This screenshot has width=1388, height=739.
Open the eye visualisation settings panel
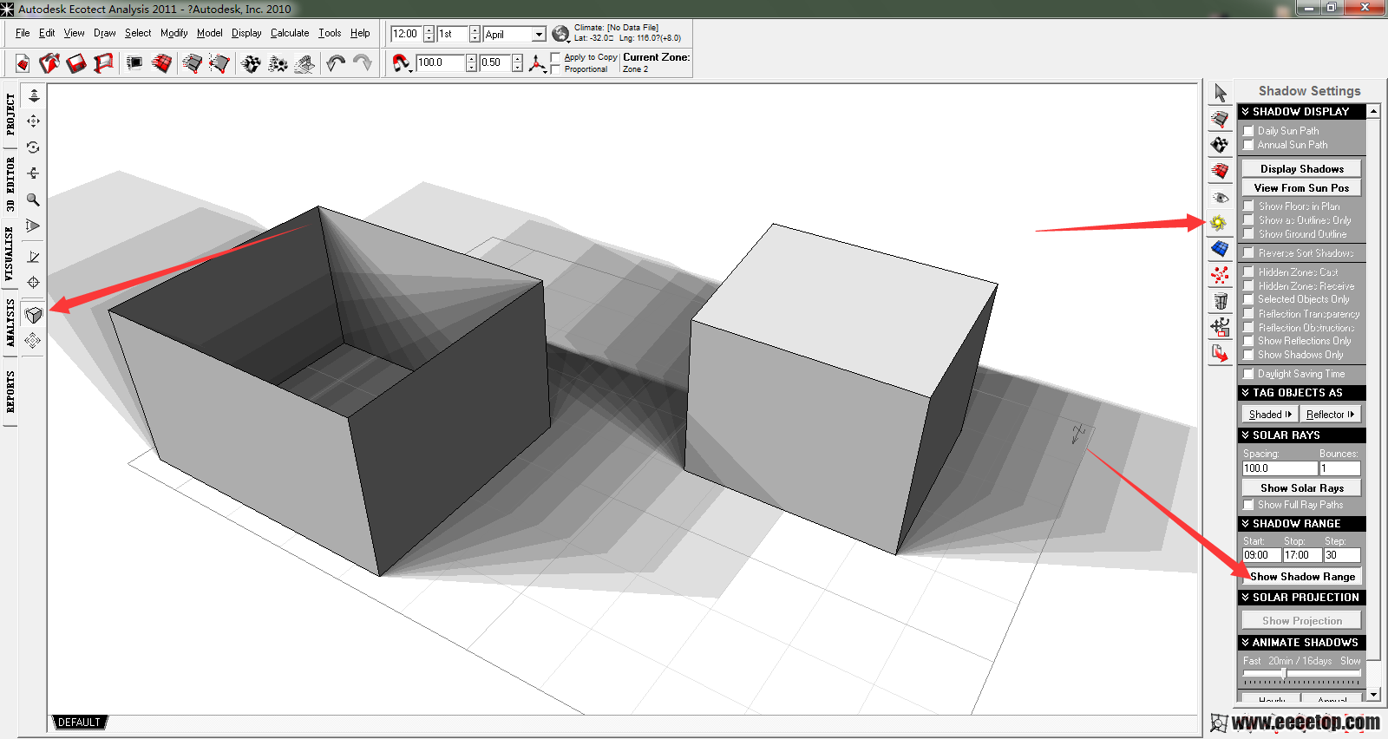pyautogui.click(x=1220, y=197)
